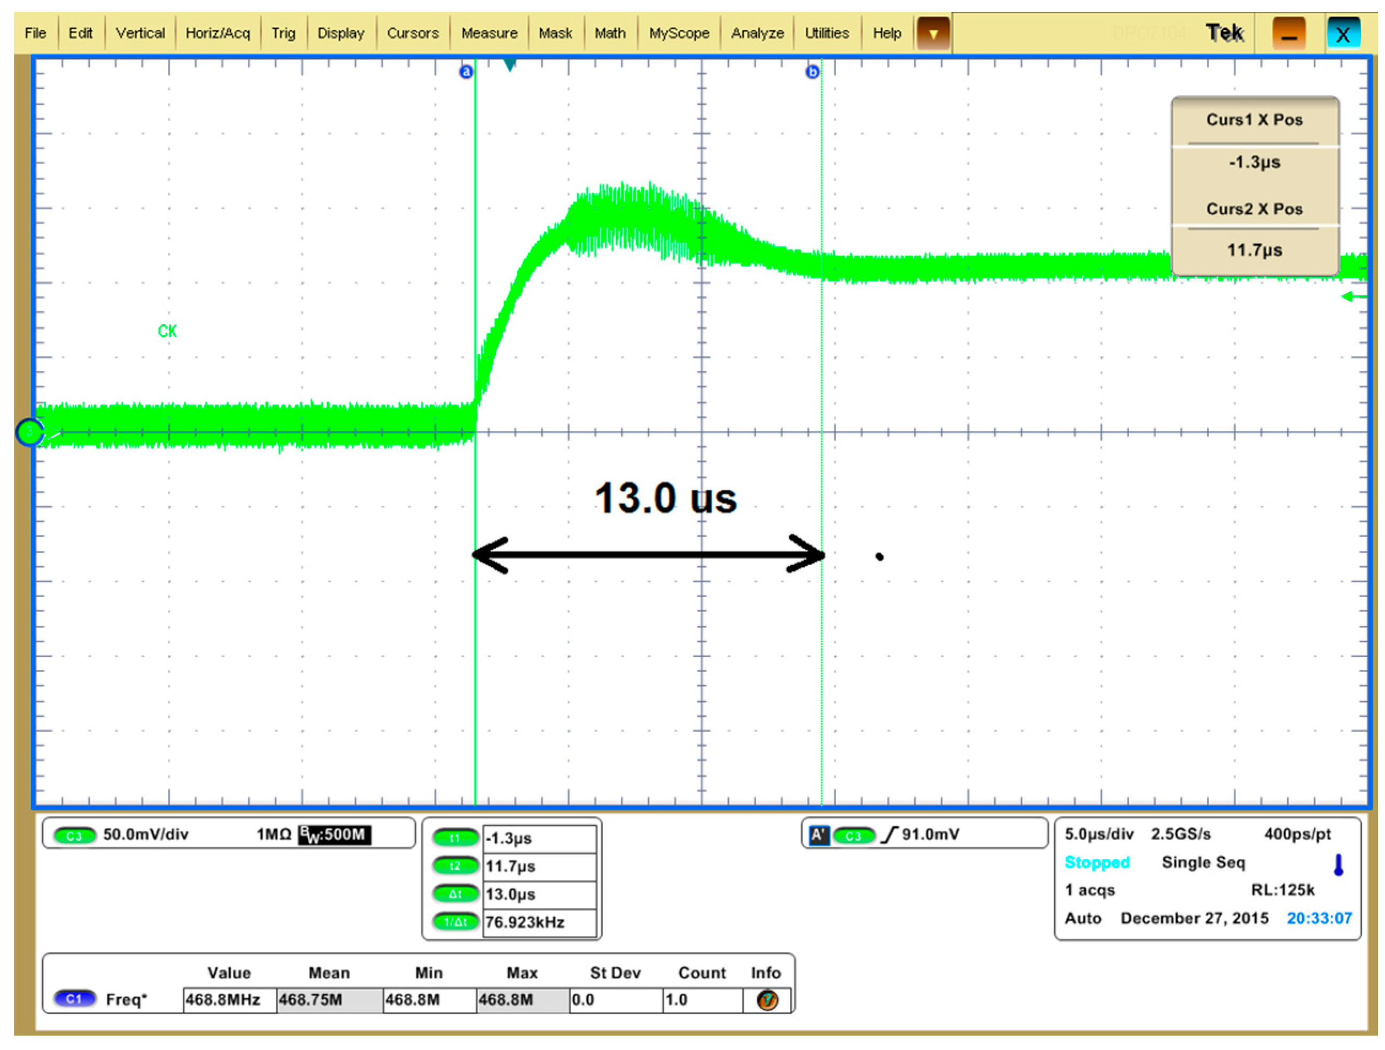Viewport: 1385px width, 1050px height.
Task: Open the Utilities menu
Action: pyautogui.click(x=827, y=33)
